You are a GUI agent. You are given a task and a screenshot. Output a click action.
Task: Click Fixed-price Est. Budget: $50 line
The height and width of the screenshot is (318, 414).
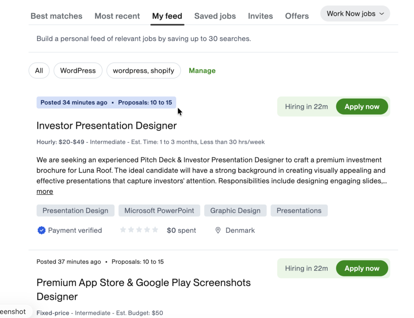click(100, 313)
